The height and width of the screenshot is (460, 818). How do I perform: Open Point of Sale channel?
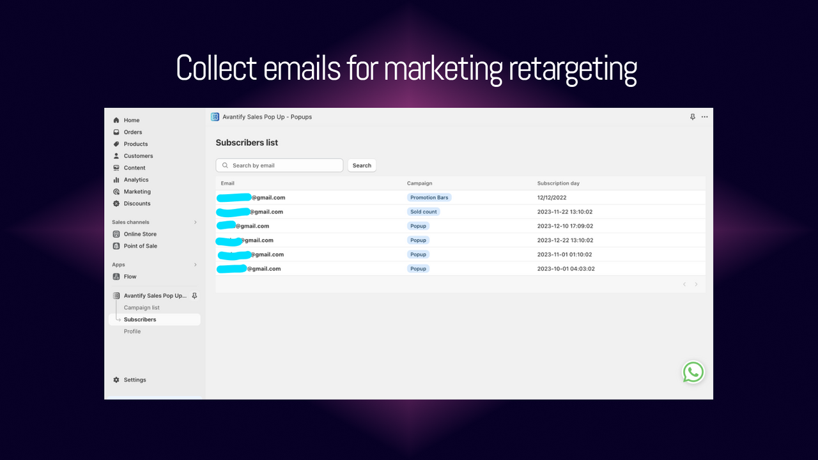point(141,246)
